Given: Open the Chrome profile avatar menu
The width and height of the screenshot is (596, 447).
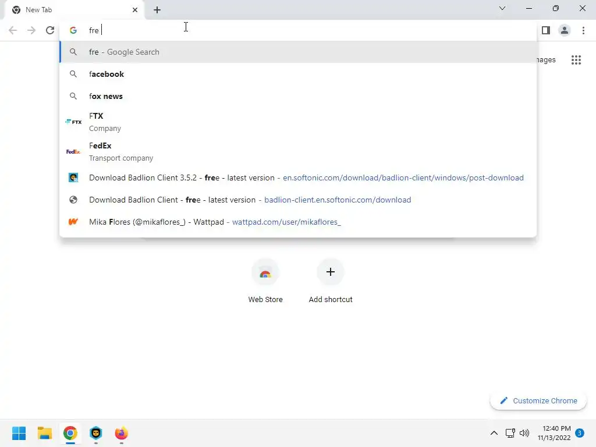Looking at the screenshot, I should (565, 30).
